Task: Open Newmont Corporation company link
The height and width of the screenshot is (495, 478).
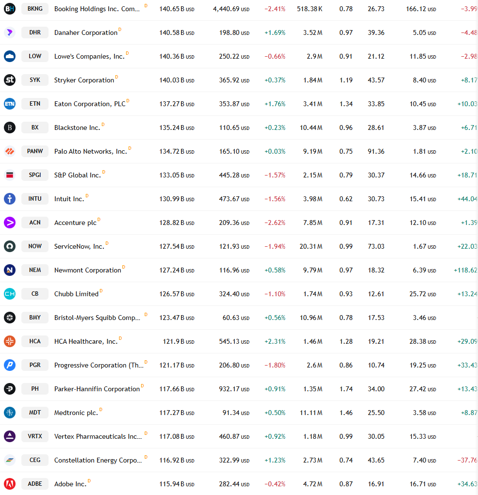Action: pyautogui.click(x=87, y=270)
